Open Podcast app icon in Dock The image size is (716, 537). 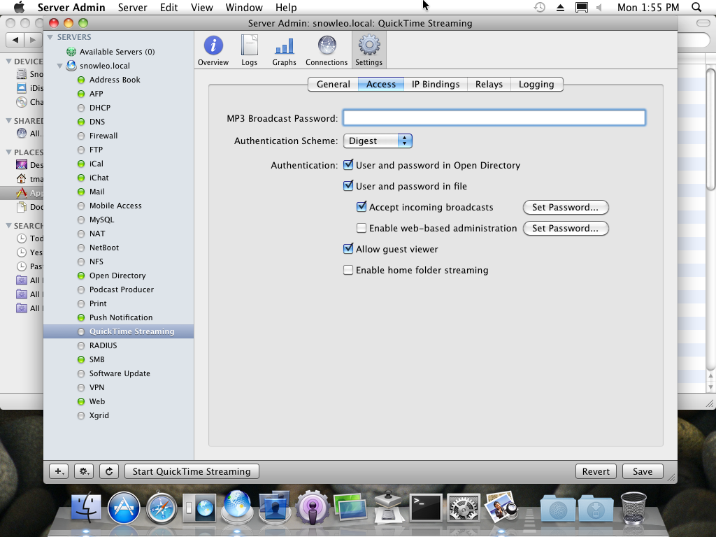tap(313, 508)
